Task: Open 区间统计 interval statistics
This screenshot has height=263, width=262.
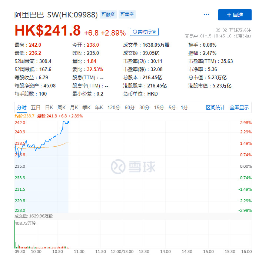Action: 215,107
